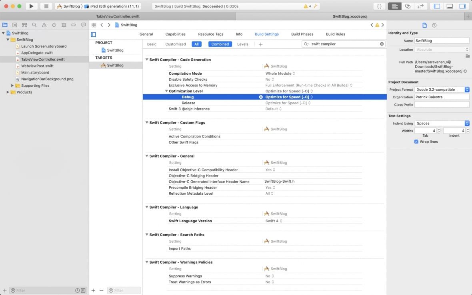Collapse the Swift Compiler - Language section
This screenshot has width=472, height=295.
pos(147,207)
